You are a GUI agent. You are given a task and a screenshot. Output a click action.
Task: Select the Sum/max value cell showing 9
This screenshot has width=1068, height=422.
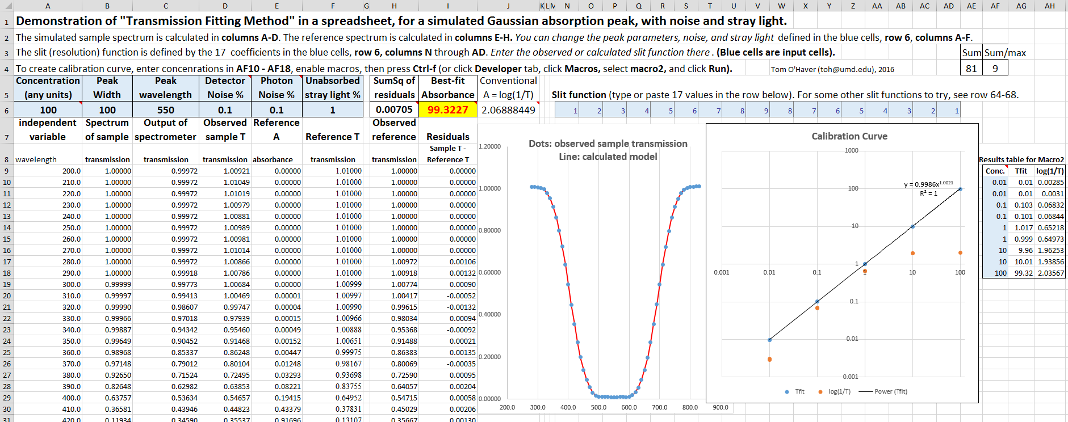(x=995, y=69)
